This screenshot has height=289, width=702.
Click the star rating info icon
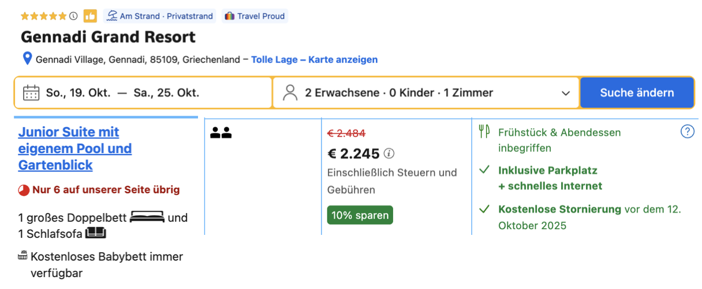73,16
